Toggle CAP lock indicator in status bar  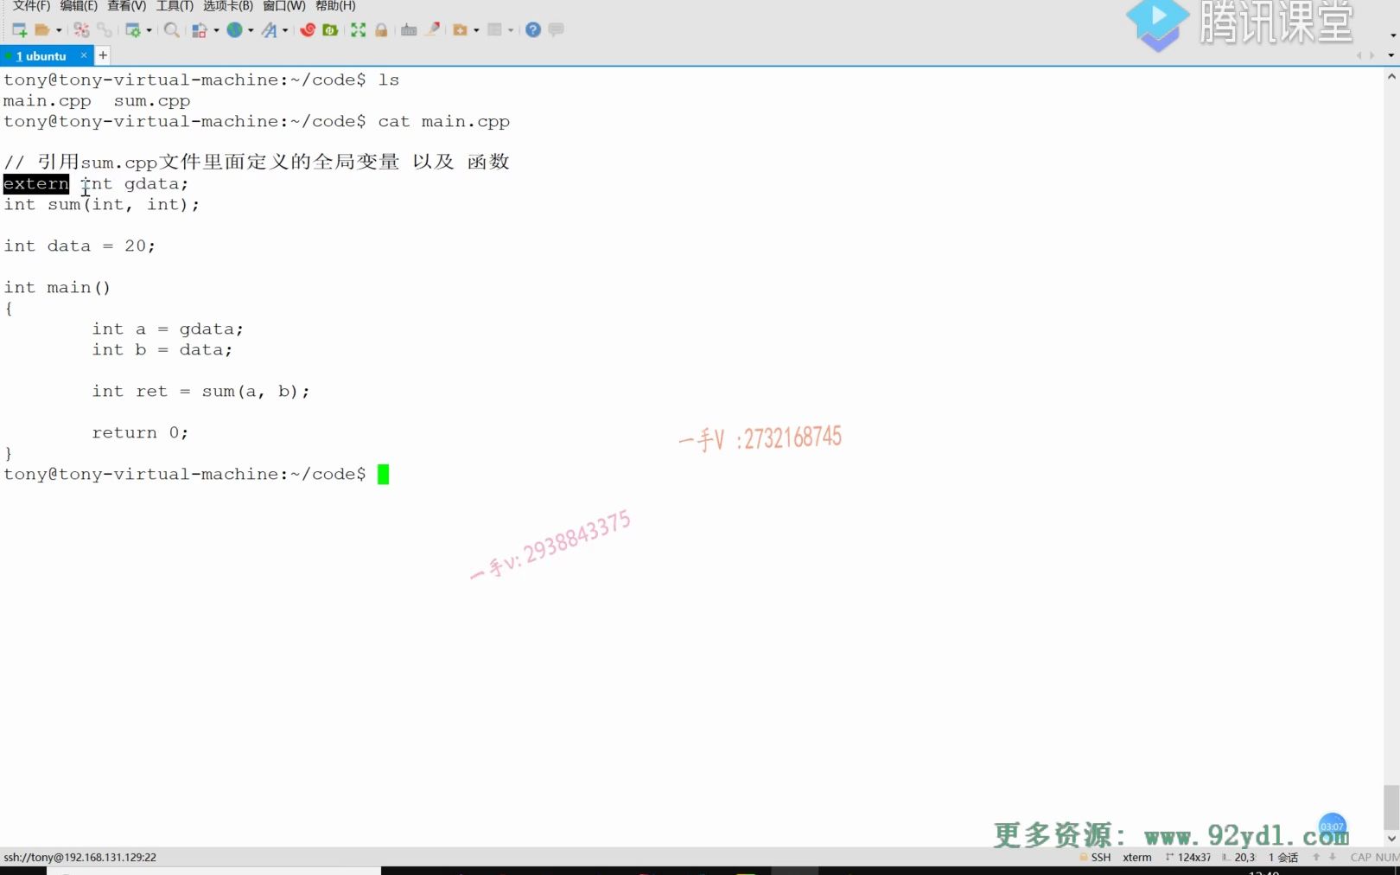click(x=1360, y=857)
